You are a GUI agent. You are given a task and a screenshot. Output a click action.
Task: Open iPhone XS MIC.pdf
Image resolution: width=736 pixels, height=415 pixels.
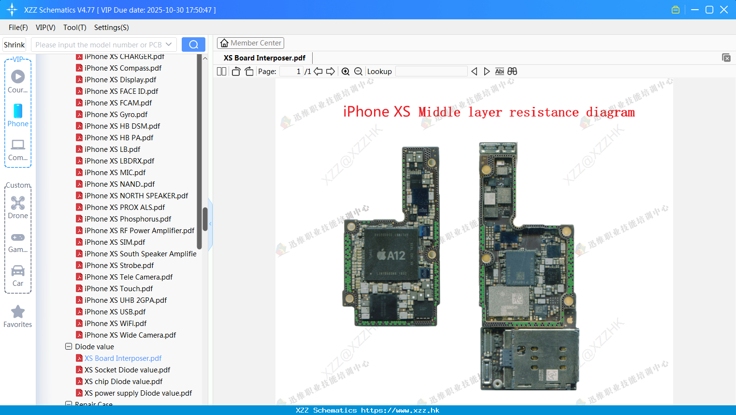115,173
